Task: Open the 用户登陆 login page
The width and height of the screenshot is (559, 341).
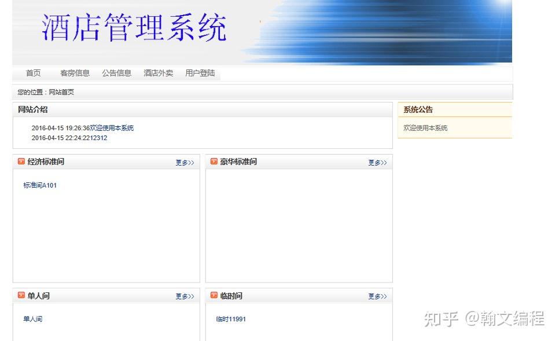Action: (x=200, y=73)
